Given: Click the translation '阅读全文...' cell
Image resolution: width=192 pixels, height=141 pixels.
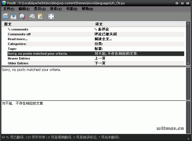Looking at the screenshot, I should coord(103,39).
